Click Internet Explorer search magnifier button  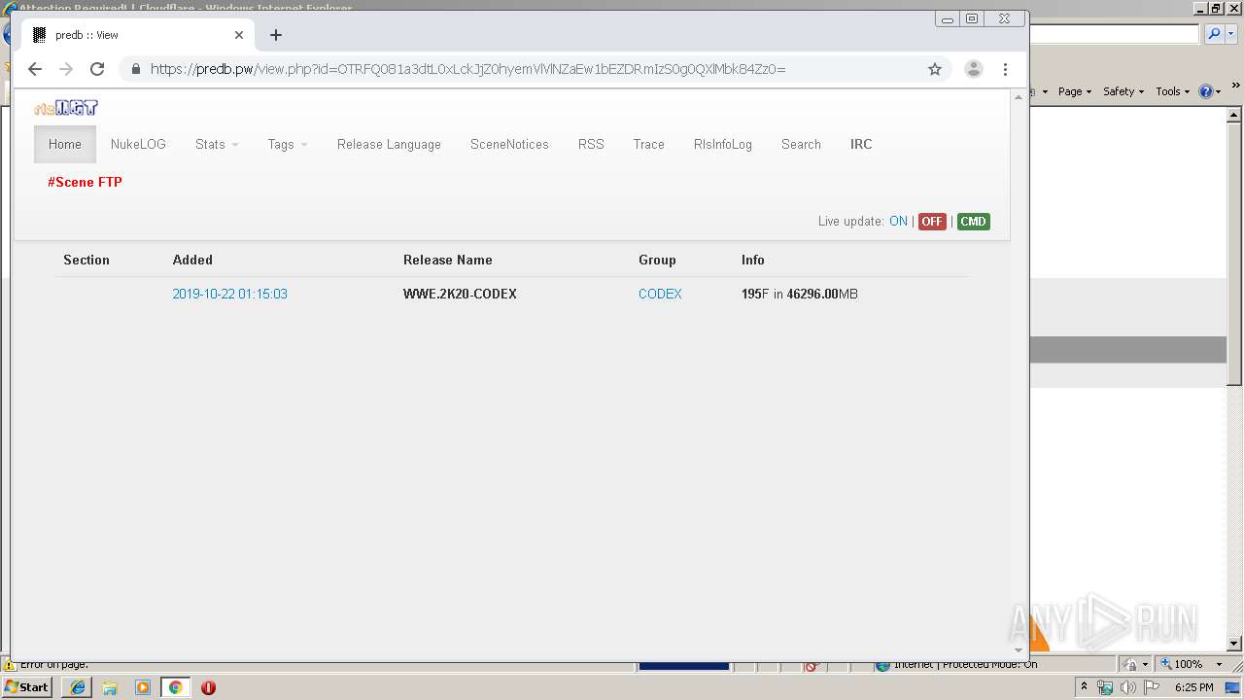1214,34
